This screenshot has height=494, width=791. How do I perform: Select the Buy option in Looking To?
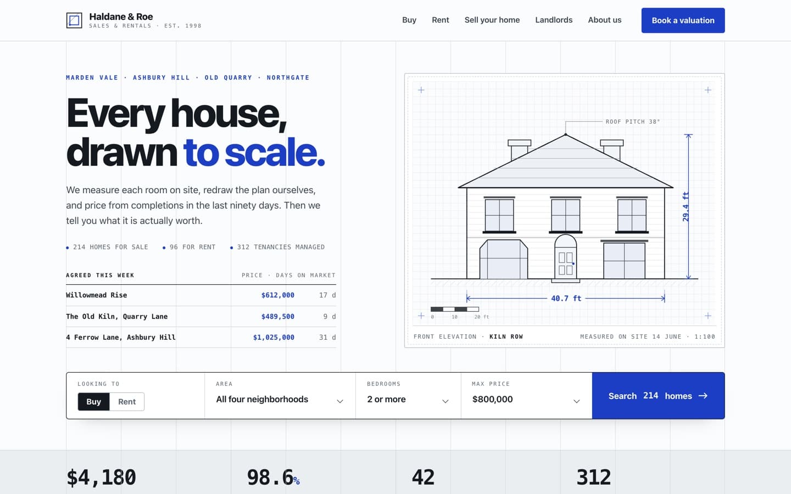[94, 402]
